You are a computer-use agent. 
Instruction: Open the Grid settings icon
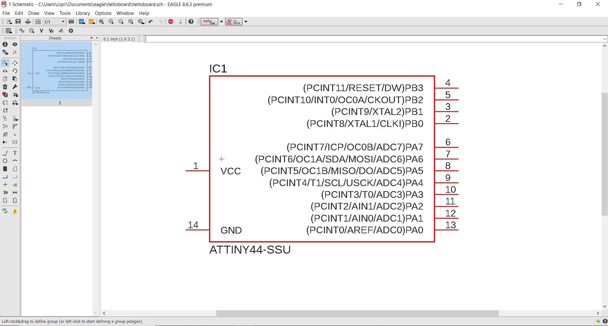(9, 31)
